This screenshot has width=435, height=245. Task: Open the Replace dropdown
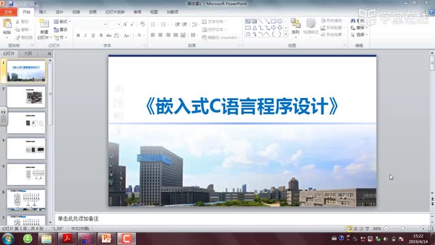[359, 28]
